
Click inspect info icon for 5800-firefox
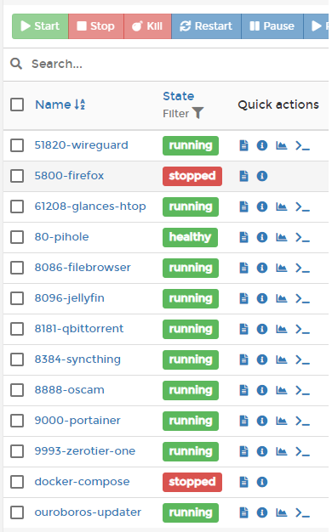tap(262, 176)
